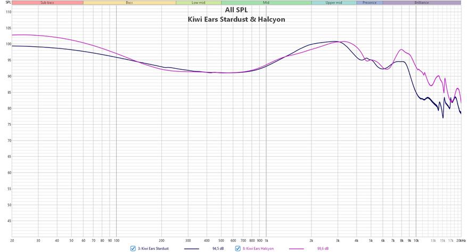Click the Brilliance frequency band label
The height and width of the screenshot is (252, 467).
[x=422, y=3]
